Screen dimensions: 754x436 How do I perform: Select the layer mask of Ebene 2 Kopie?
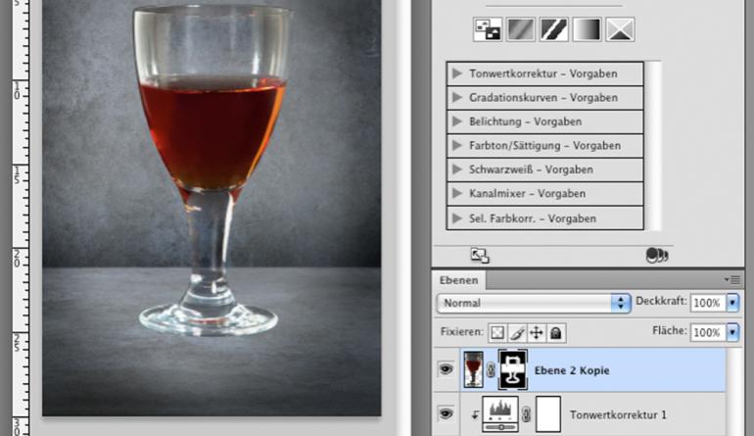tap(512, 369)
